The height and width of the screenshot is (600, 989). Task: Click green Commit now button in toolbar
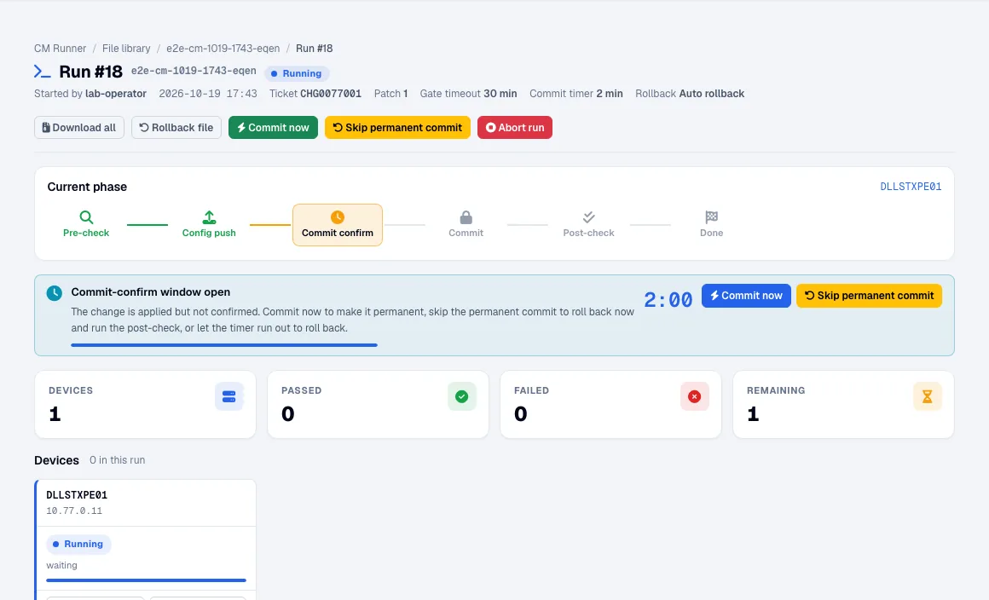273,127
